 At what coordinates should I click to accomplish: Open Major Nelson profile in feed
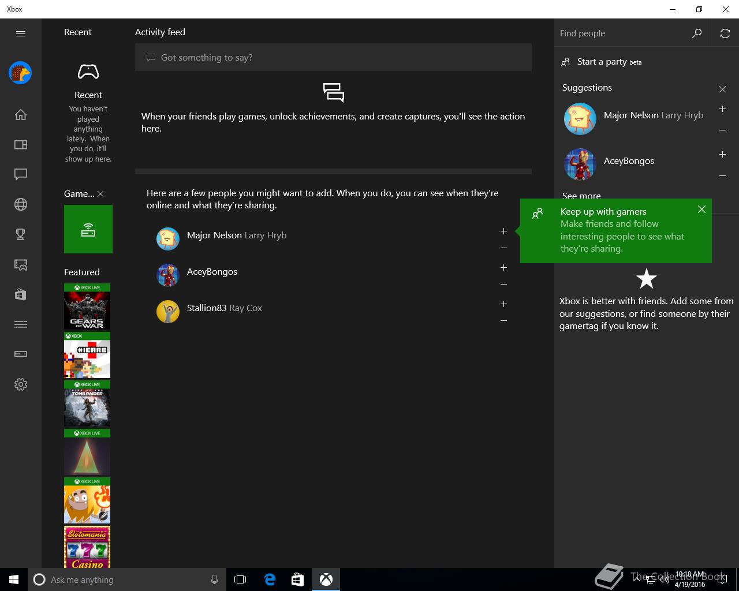222,238
